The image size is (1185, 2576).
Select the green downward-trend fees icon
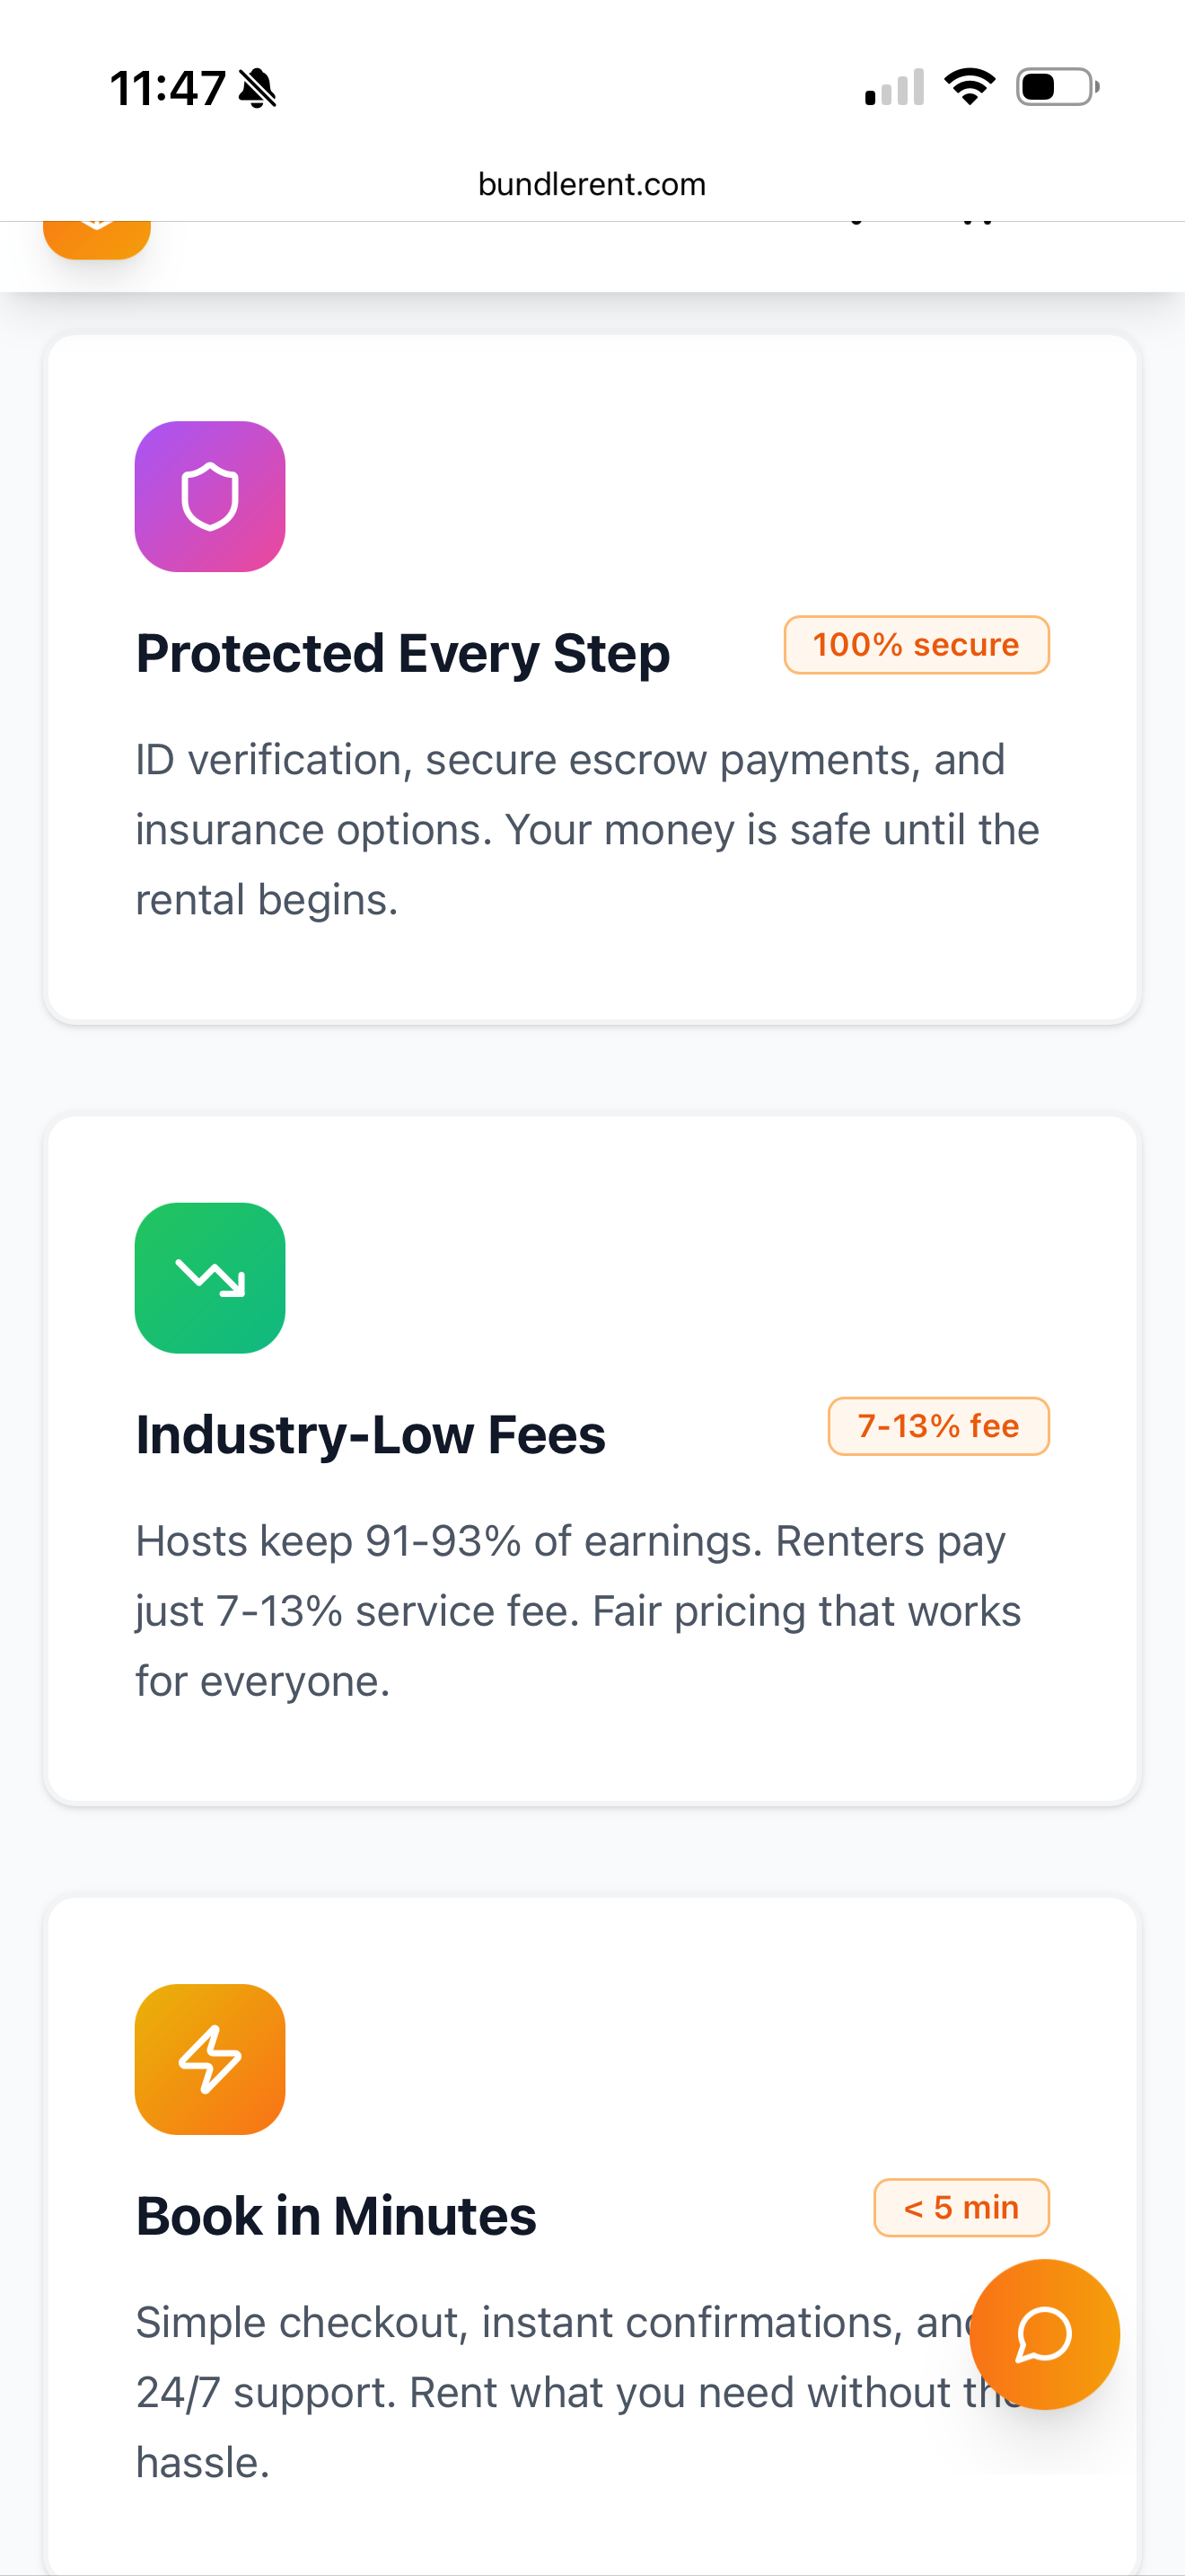pos(210,1280)
